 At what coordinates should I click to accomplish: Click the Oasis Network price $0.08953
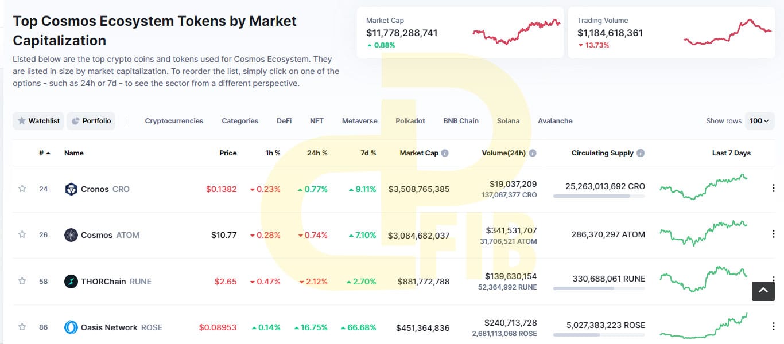click(x=218, y=327)
